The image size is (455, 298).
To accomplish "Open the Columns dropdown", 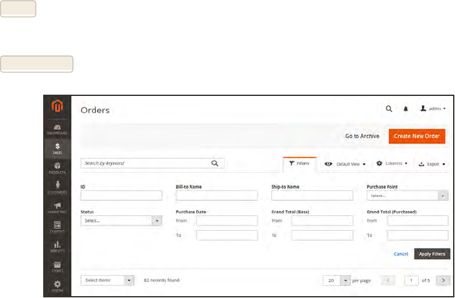I will 391,163.
